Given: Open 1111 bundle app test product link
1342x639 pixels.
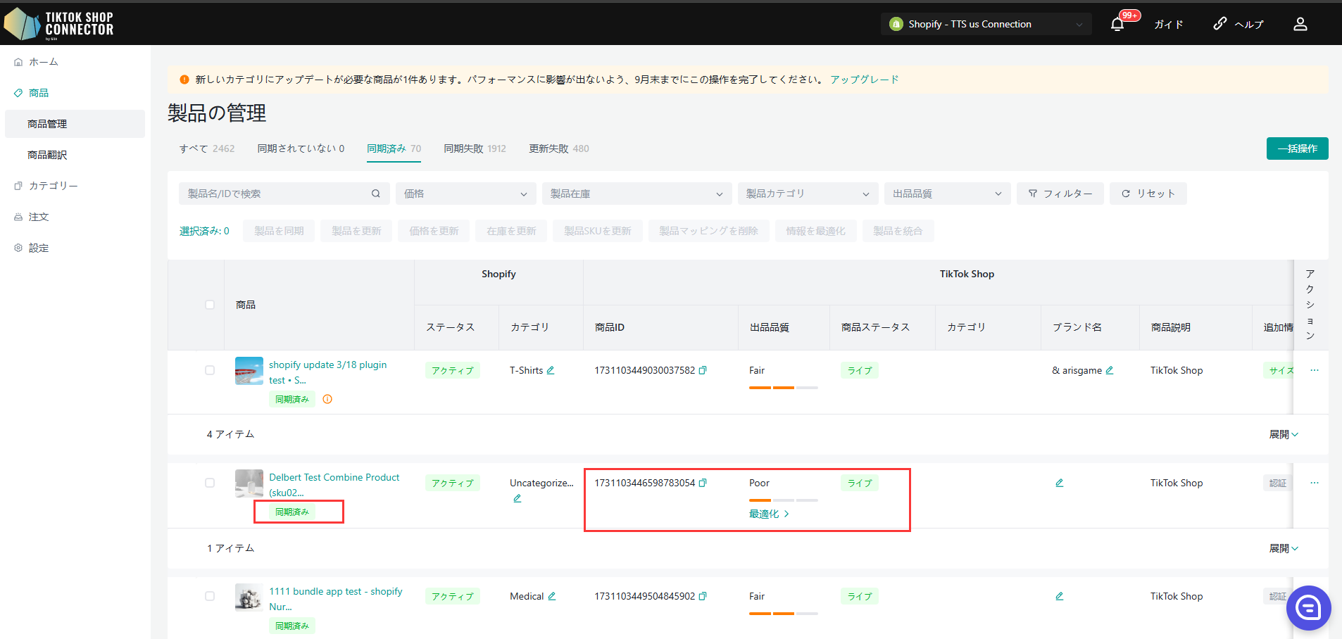Looking at the screenshot, I should click(335, 599).
